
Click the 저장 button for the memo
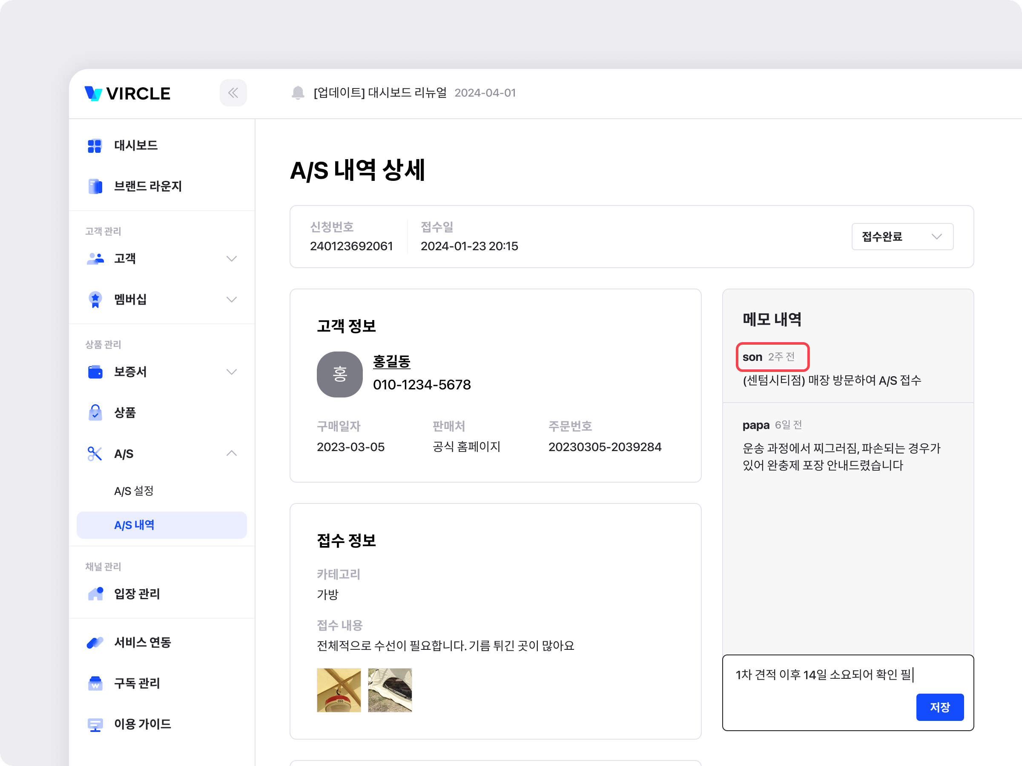click(x=940, y=707)
